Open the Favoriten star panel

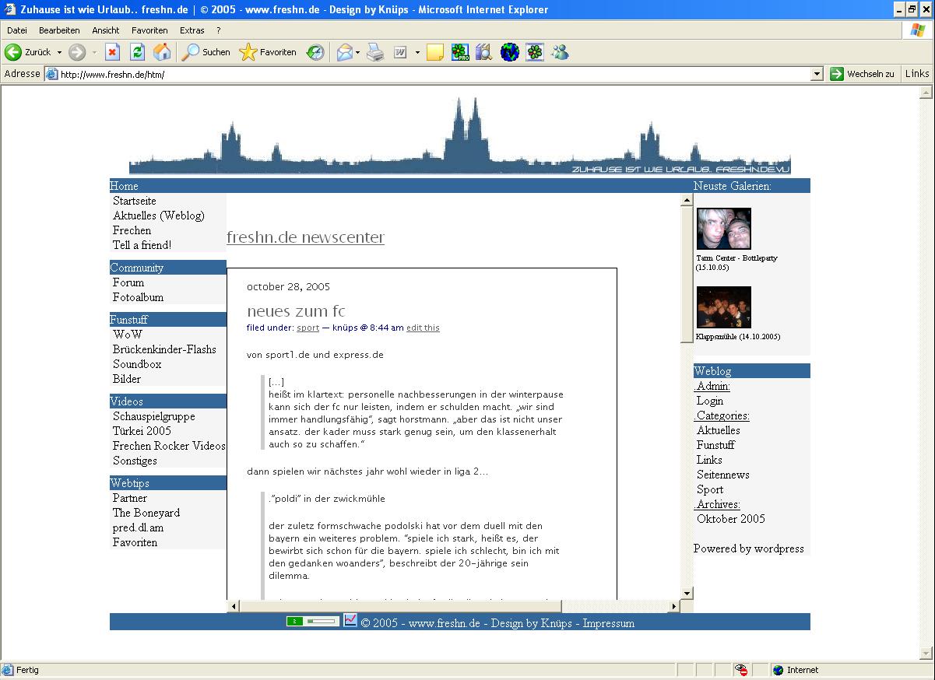(268, 52)
